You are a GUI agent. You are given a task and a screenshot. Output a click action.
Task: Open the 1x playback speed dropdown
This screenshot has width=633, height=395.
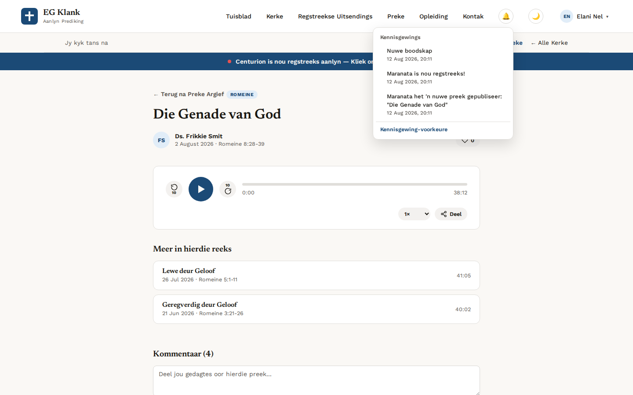(414, 214)
